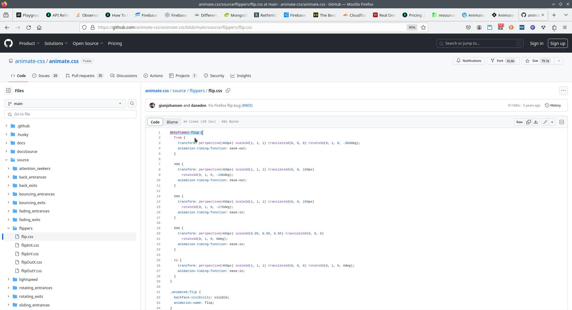The width and height of the screenshot is (572, 310).
Task: Open the Insights section
Action: (241, 76)
